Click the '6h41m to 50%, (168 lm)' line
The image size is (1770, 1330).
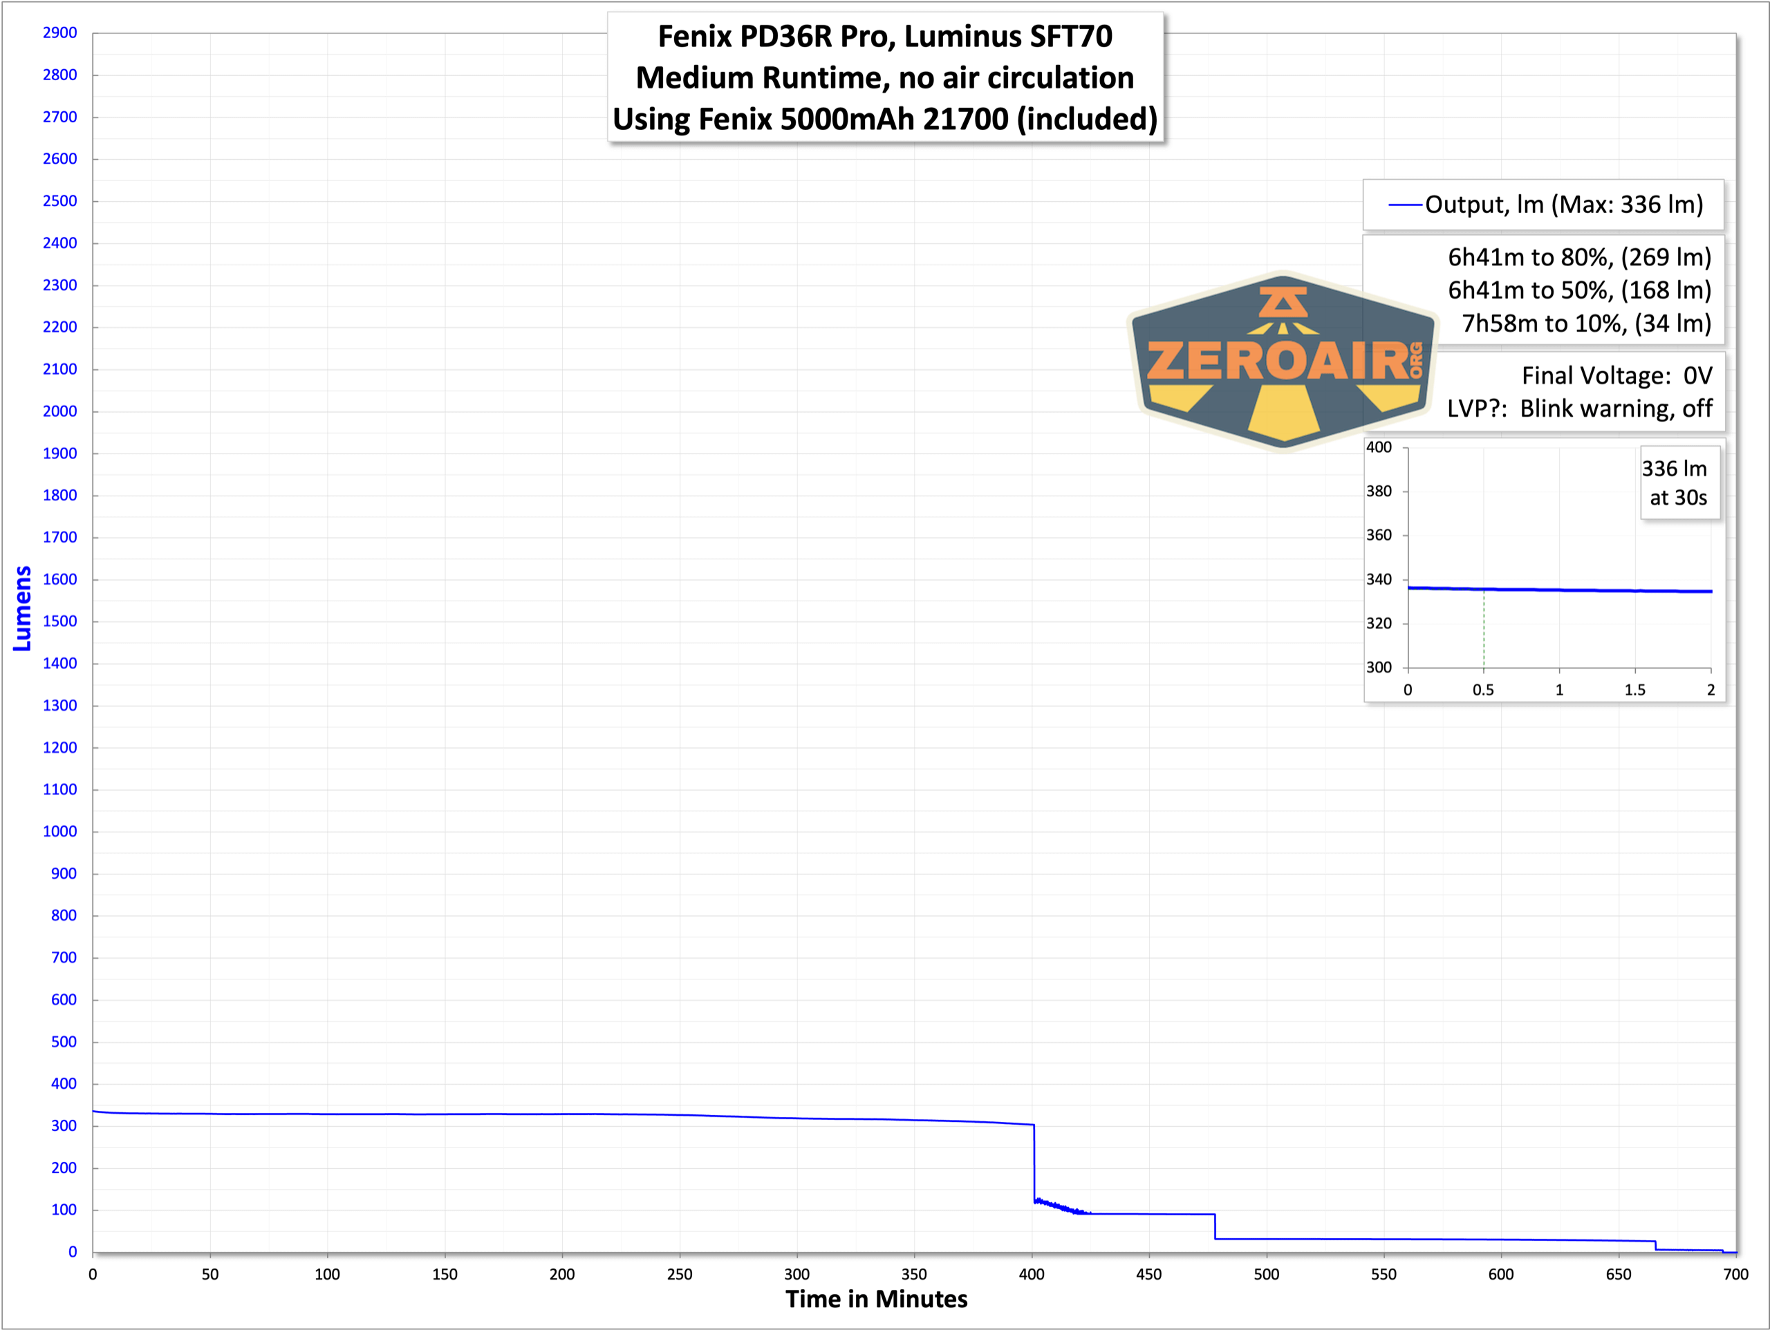[1580, 290]
